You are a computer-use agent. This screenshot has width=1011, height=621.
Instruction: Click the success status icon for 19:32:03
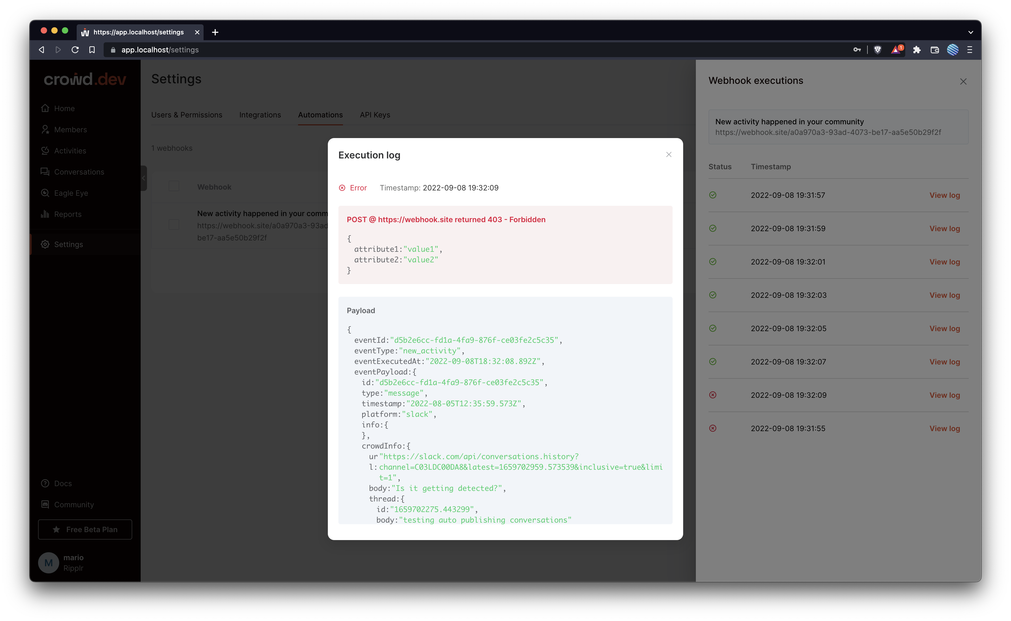pyautogui.click(x=713, y=295)
